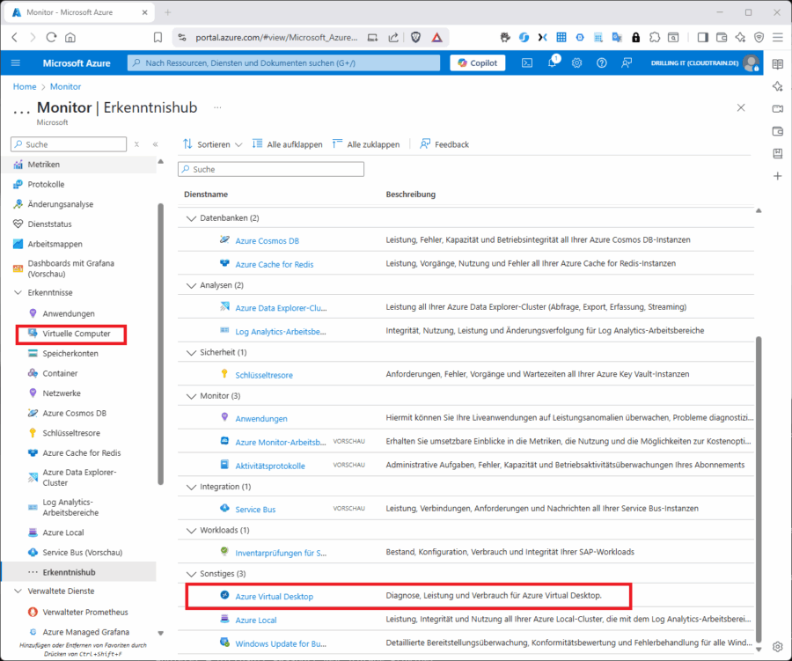Collapse the Analysen (2) group
Image resolution: width=792 pixels, height=661 pixels.
[191, 285]
